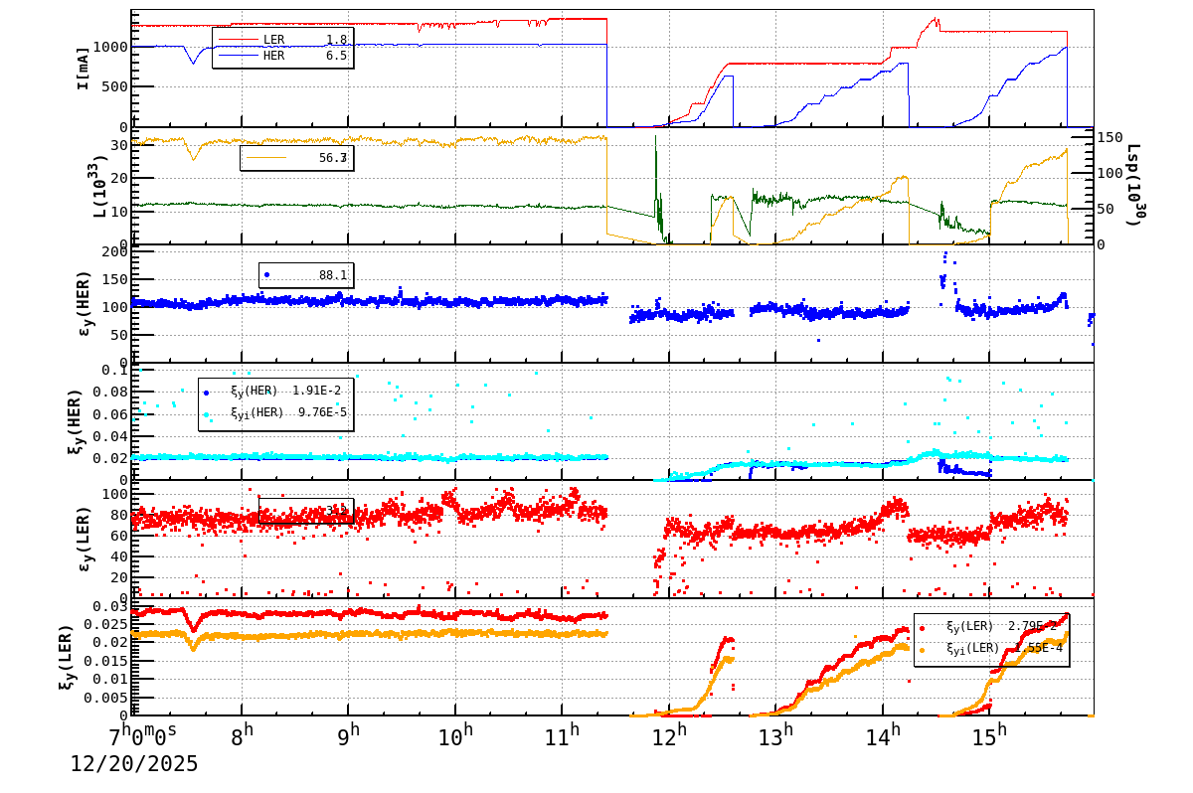Click the 500 tick on current axis
Screen dimensions: 1193x793
(112, 86)
